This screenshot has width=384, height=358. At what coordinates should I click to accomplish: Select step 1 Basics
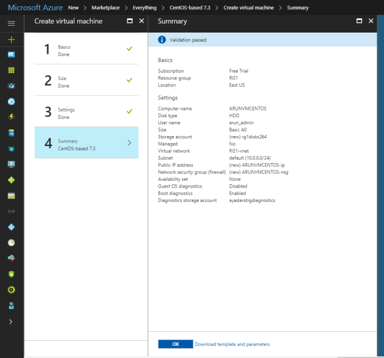(x=86, y=49)
